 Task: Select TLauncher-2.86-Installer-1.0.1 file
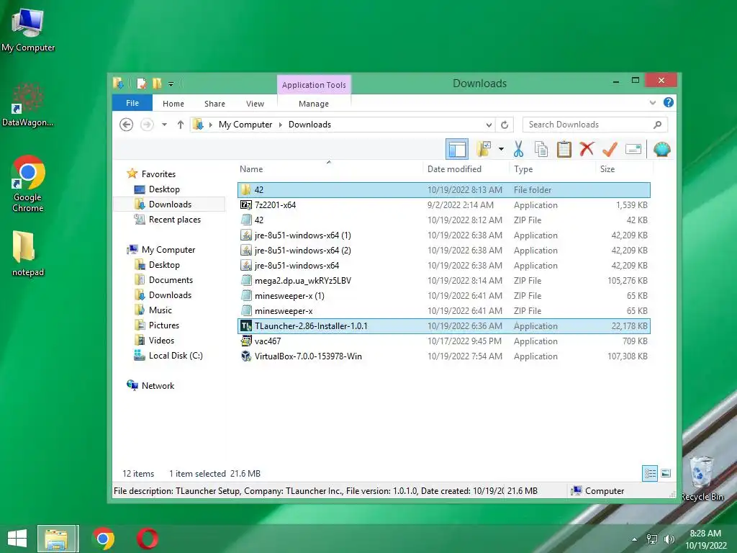(x=443, y=326)
